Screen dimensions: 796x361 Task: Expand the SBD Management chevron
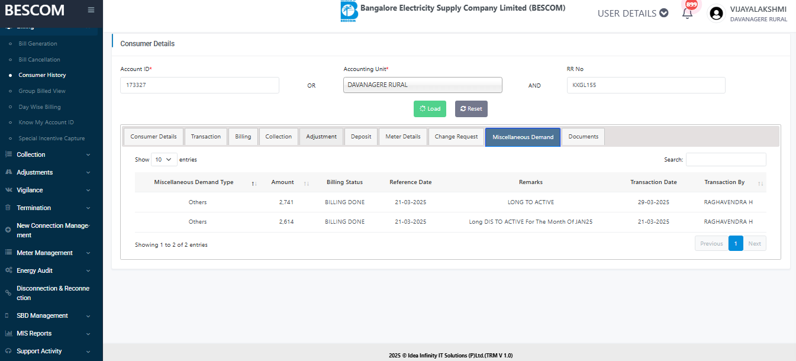[88, 315]
